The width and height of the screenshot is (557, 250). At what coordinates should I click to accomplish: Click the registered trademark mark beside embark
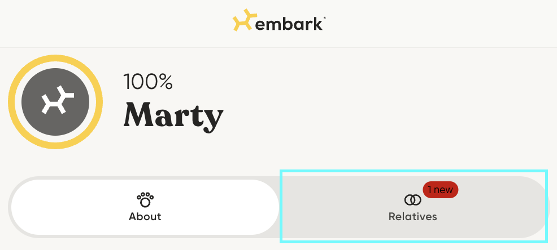coord(324,18)
